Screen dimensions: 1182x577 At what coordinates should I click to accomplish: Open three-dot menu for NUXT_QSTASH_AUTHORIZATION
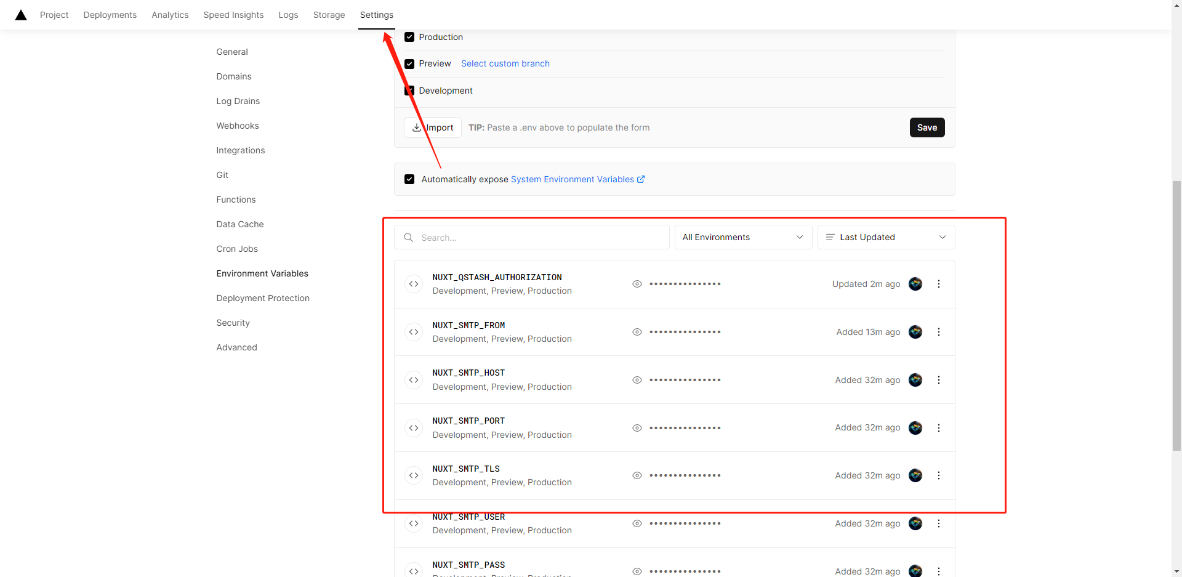(938, 284)
